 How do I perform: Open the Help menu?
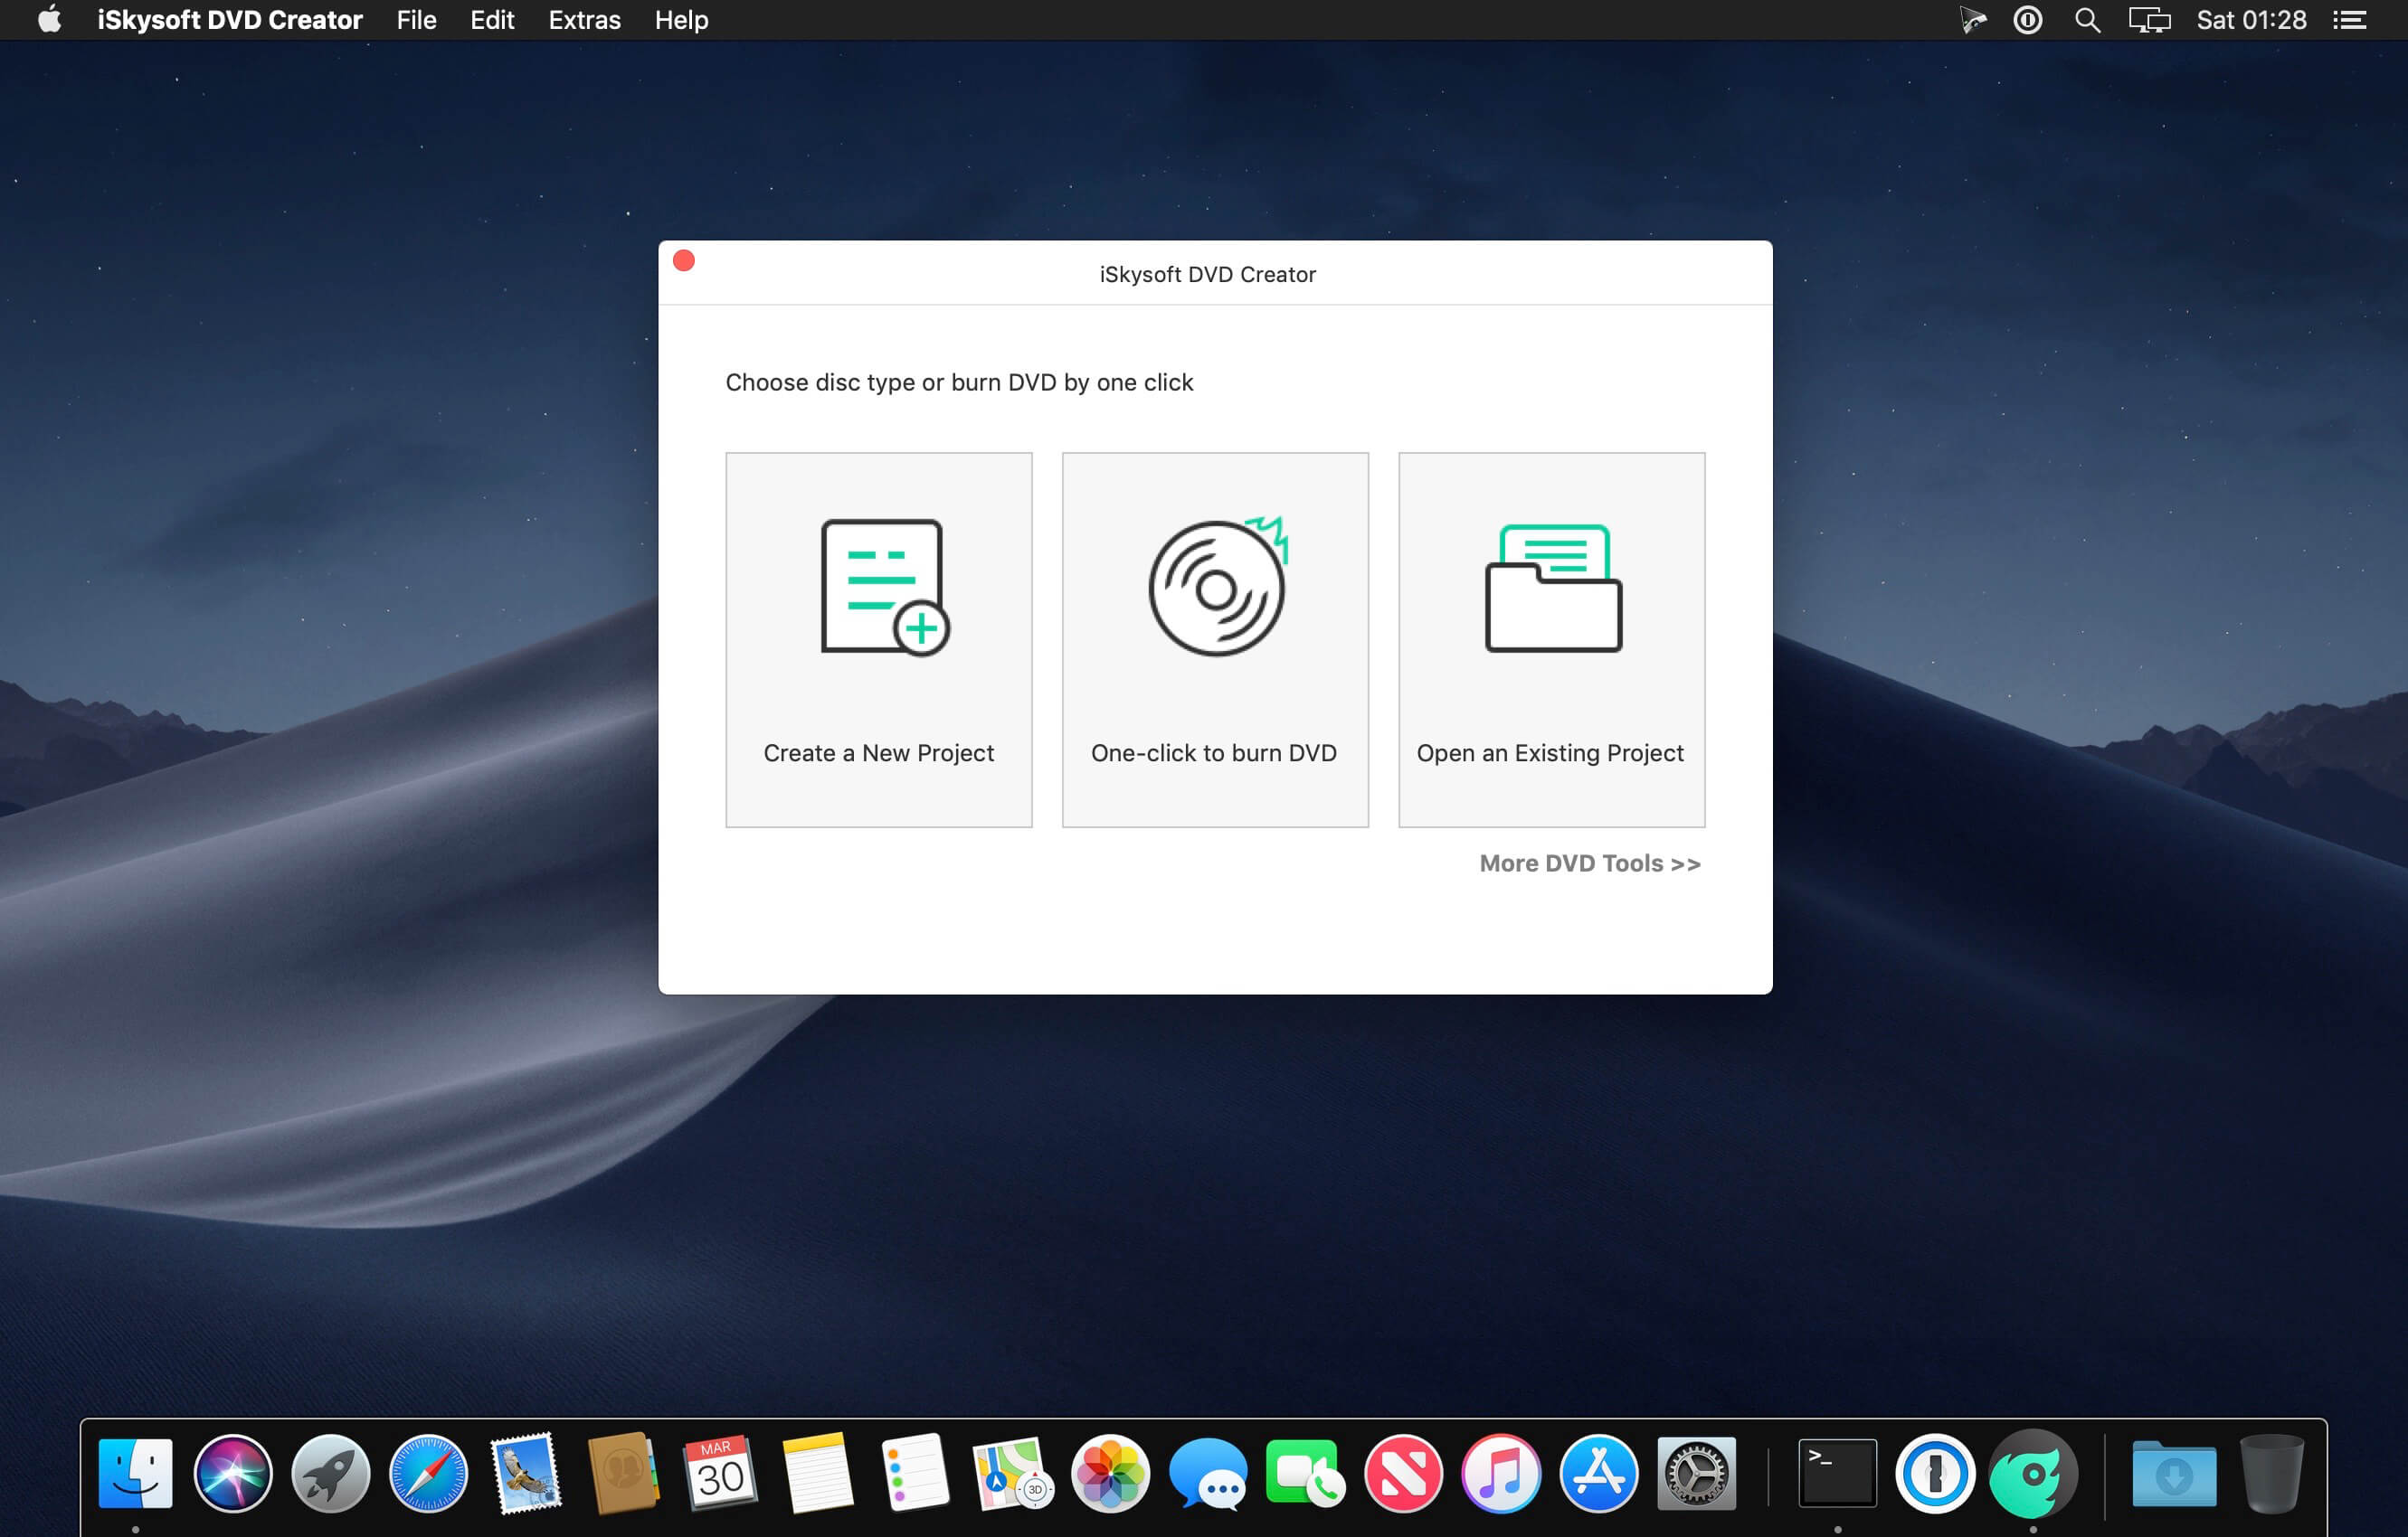pos(681,20)
